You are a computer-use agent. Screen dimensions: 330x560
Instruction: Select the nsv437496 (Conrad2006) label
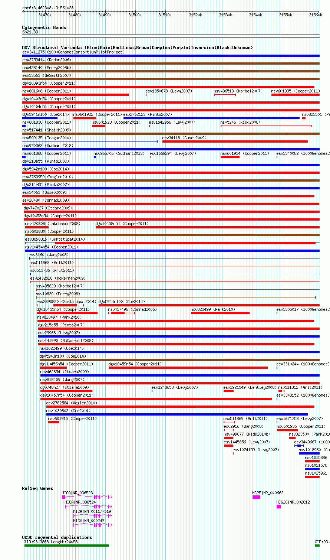[132, 309]
